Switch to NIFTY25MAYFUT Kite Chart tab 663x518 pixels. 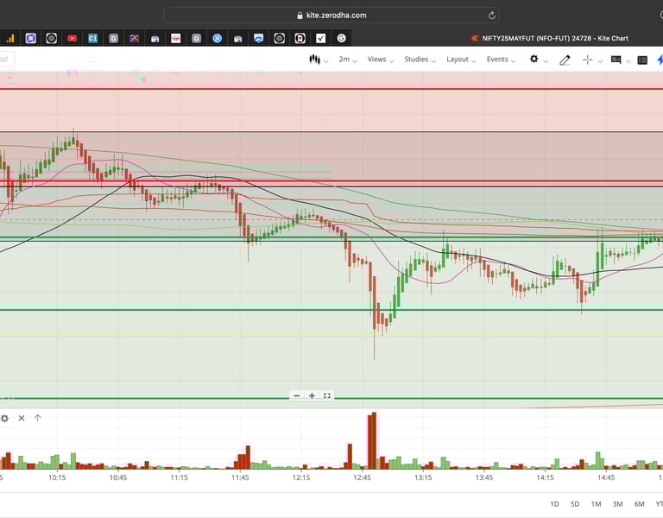550,38
